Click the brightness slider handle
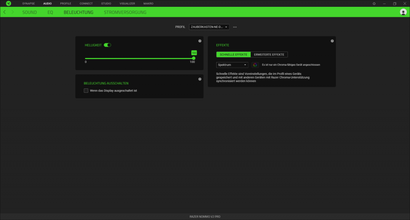Image resolution: width=410 pixels, height=220 pixels. [x=194, y=58]
